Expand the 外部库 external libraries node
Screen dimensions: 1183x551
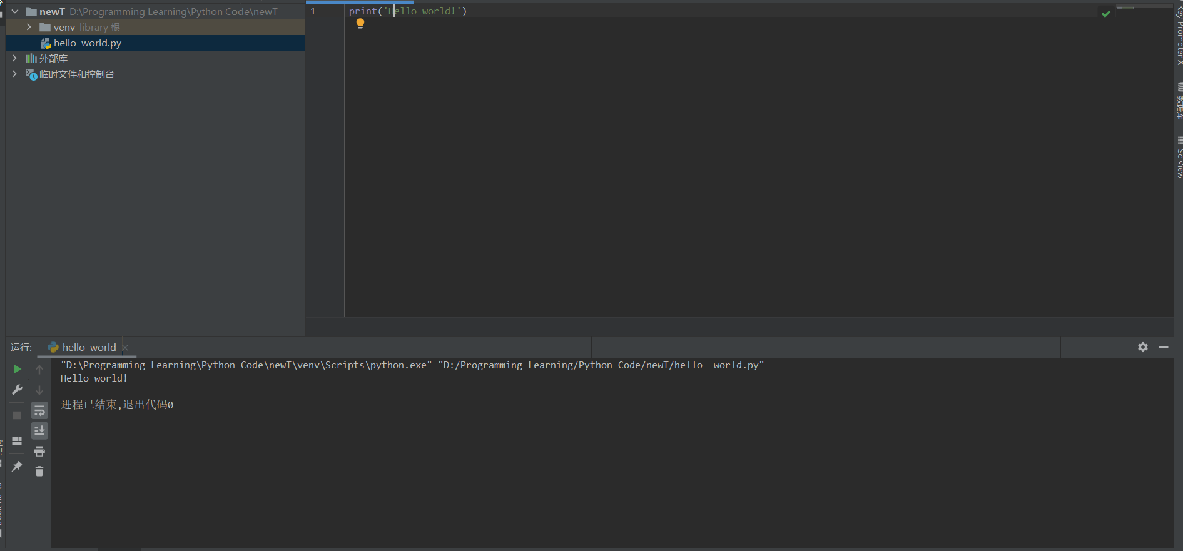14,58
